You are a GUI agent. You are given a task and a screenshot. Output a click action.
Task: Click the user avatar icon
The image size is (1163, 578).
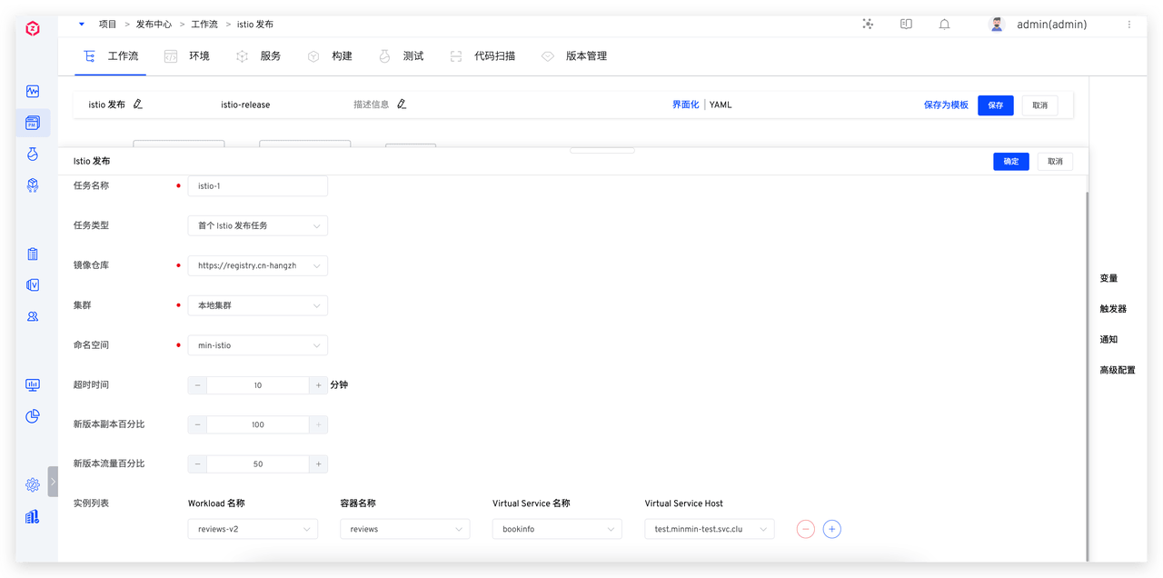pos(997,25)
